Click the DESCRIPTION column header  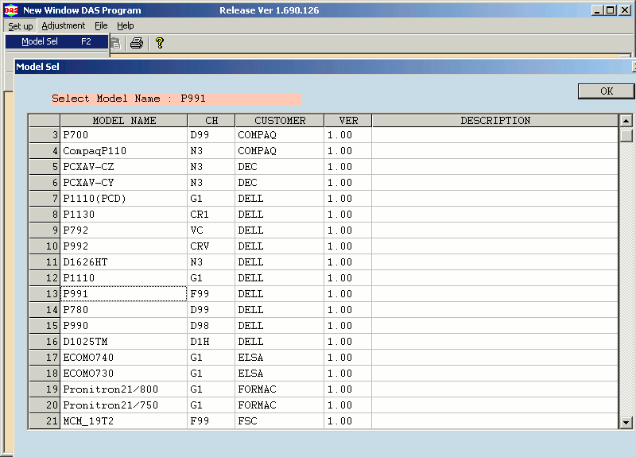(494, 121)
